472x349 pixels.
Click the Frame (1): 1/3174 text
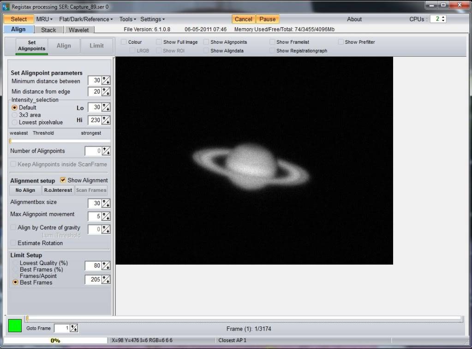tap(249, 329)
